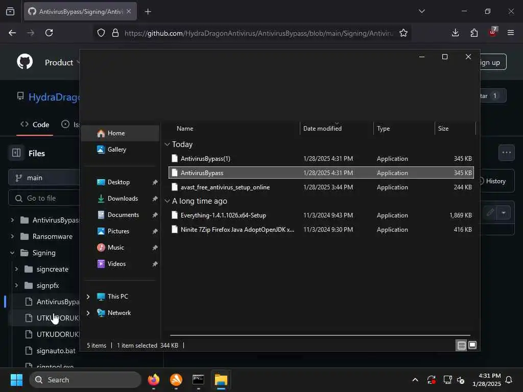Expand the signpfx folder

[x=16, y=285]
